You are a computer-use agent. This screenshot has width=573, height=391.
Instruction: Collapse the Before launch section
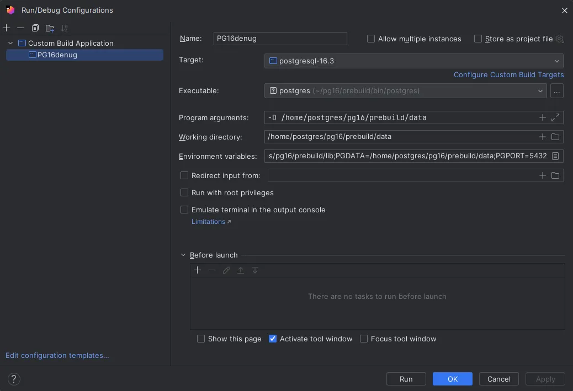pos(184,255)
